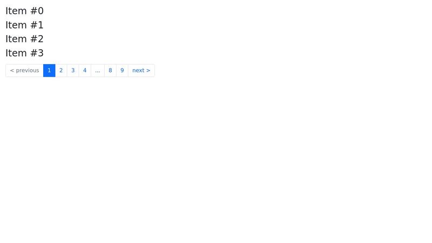Skip ahead to page number eight
The image size is (432, 243).
pos(110,71)
